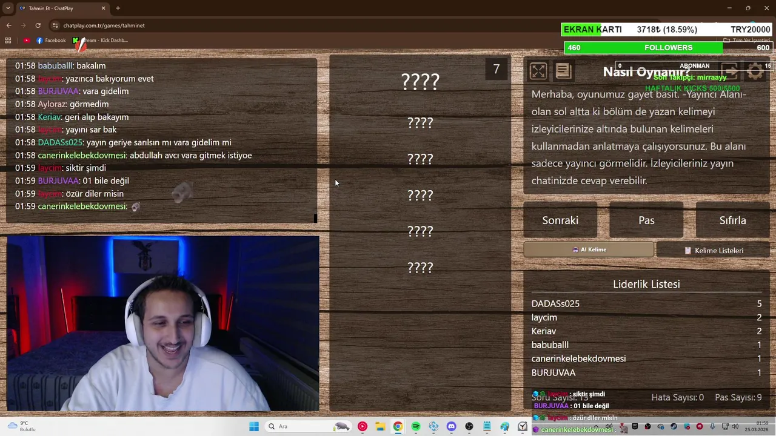The image size is (776, 436).
Task: Select babuballl in Liderlik Listesi
Action: [x=550, y=345]
